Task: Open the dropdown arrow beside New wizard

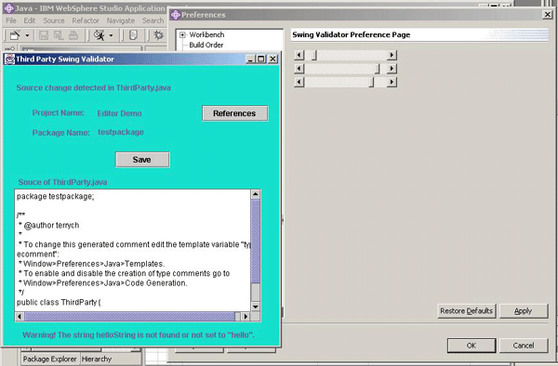Action: (27, 35)
